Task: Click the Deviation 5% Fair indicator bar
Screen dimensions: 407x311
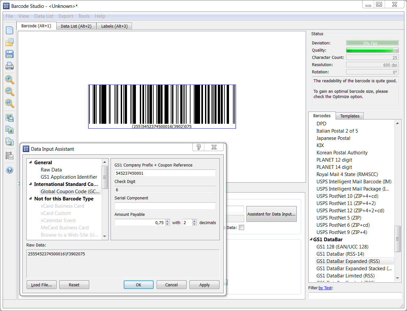Action: [372, 43]
